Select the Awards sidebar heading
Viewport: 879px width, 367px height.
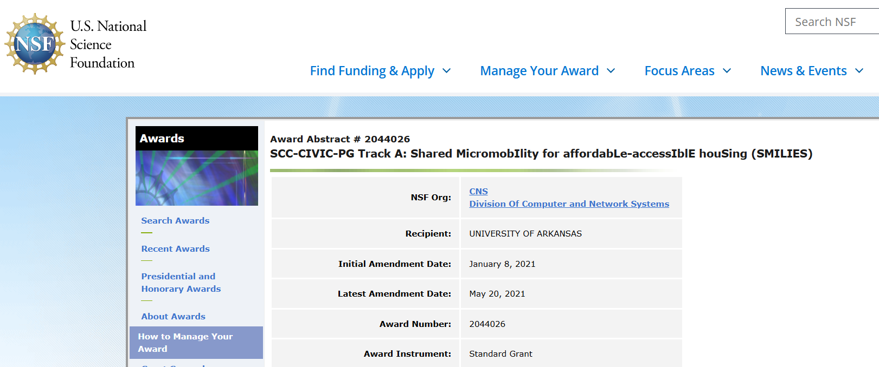click(x=162, y=139)
